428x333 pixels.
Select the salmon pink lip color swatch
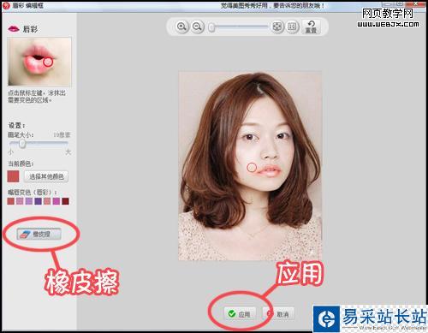(x=47, y=201)
